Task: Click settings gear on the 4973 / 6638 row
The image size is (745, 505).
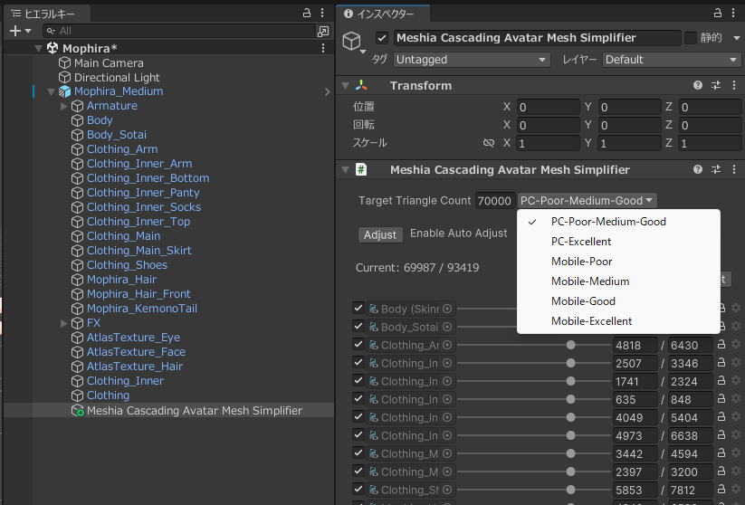Action: click(736, 434)
